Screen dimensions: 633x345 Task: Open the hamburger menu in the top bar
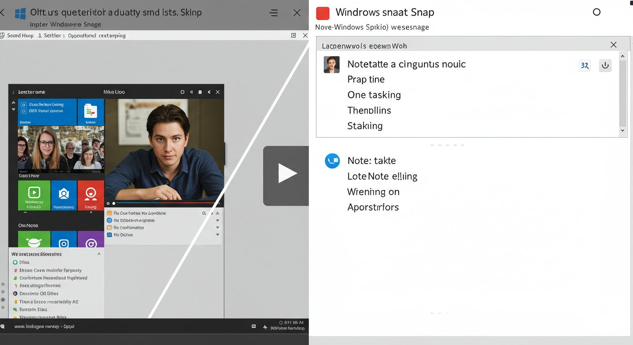(273, 13)
